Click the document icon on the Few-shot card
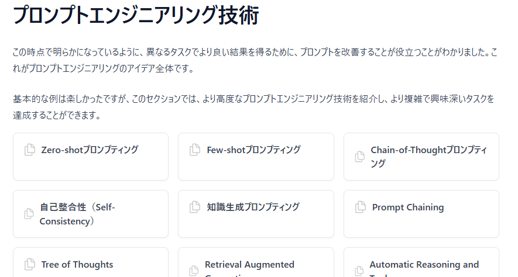The image size is (518, 277). (x=195, y=150)
